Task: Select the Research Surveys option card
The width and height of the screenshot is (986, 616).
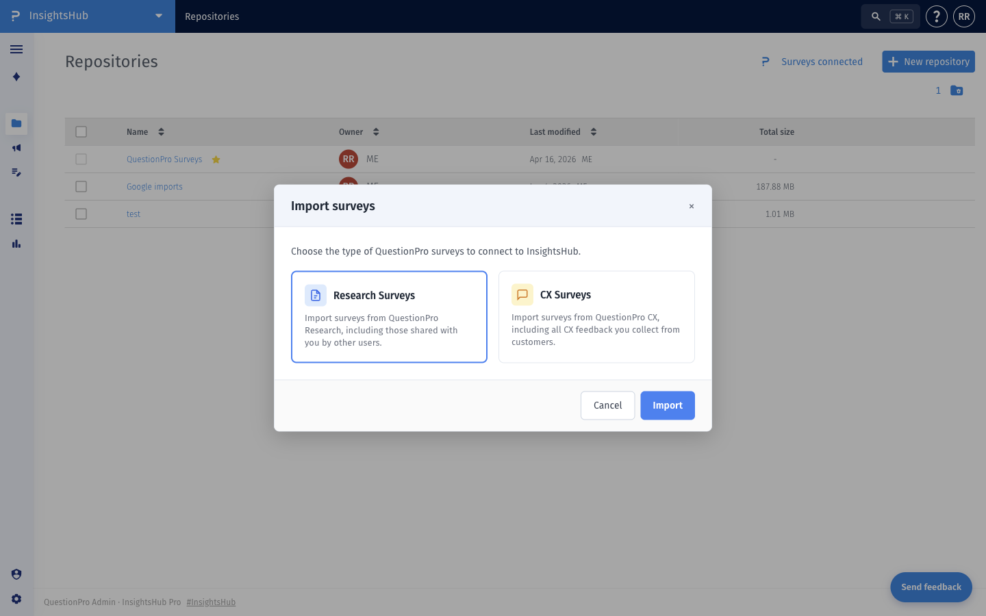Action: [x=389, y=317]
